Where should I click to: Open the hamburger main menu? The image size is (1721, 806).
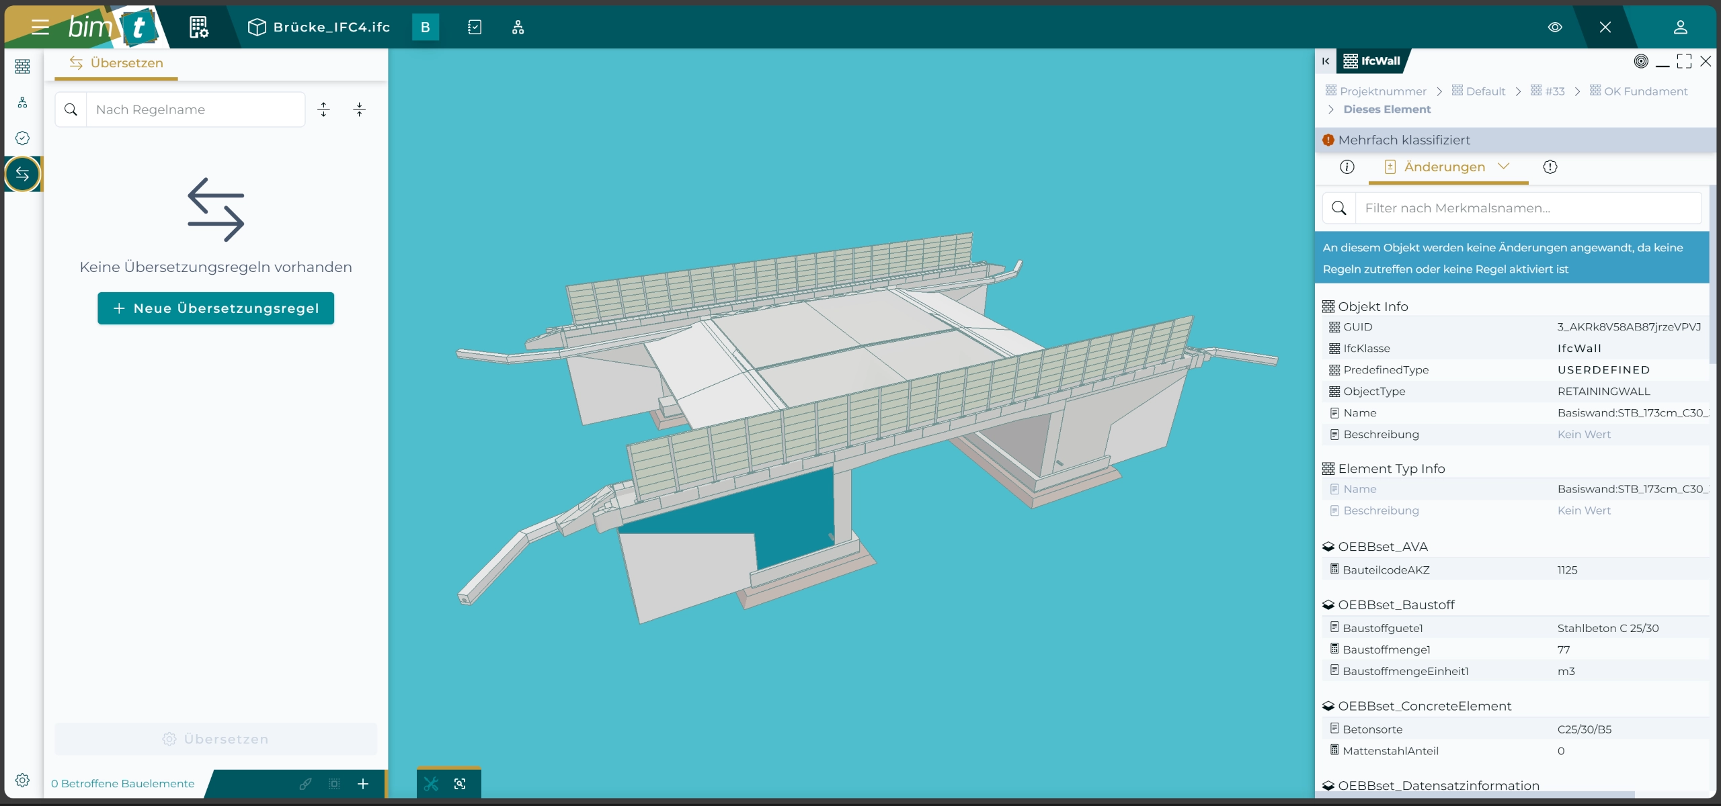click(x=40, y=27)
